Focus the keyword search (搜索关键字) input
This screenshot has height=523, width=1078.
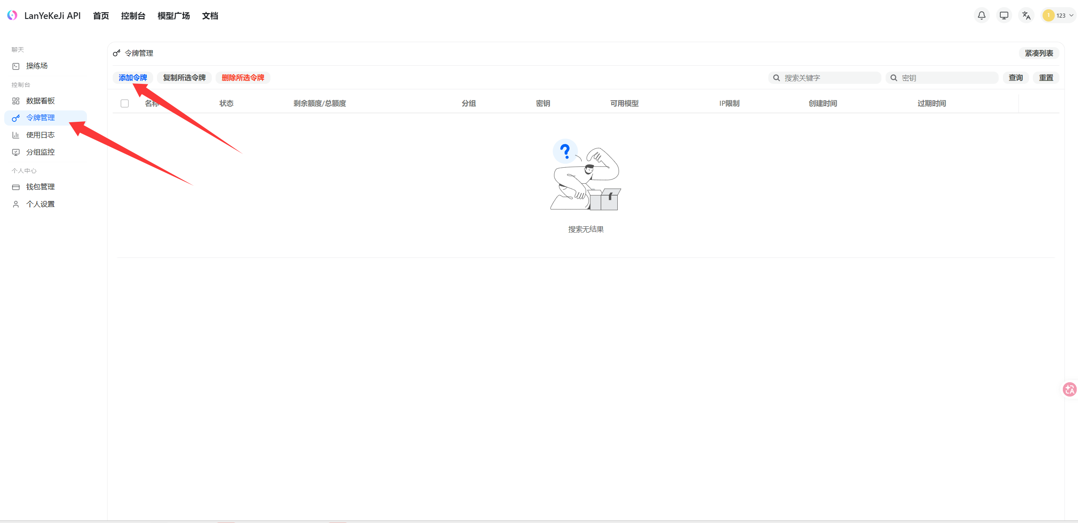[x=824, y=78]
